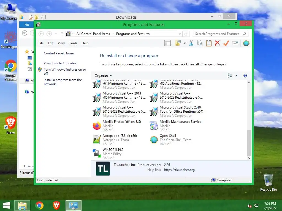Launch Brave from the taskbar

(56, 206)
